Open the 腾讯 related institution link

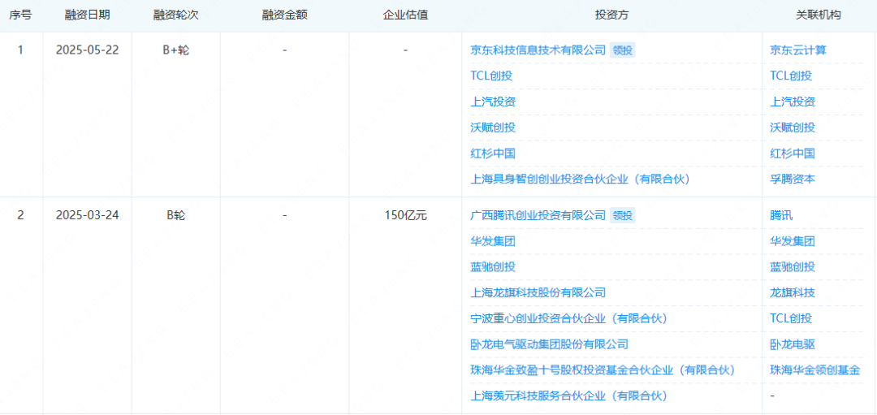coord(781,214)
